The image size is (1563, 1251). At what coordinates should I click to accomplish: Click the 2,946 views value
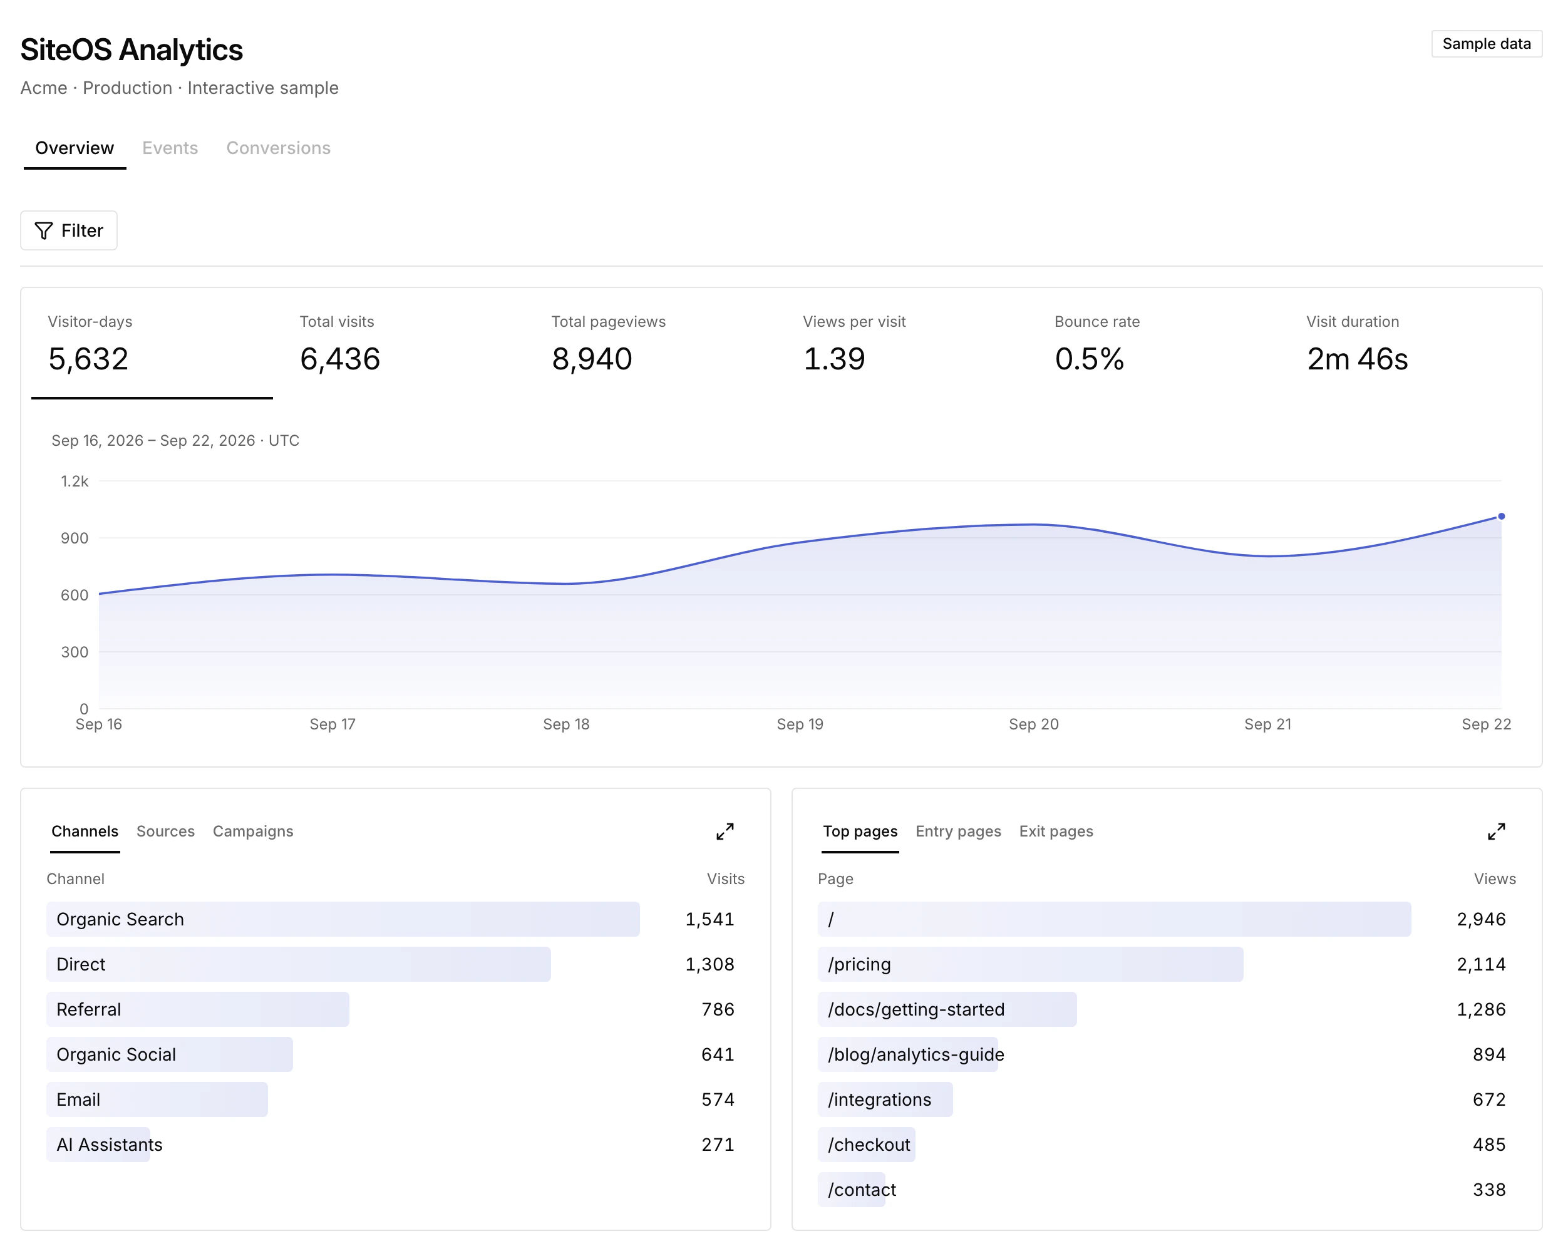1481,919
